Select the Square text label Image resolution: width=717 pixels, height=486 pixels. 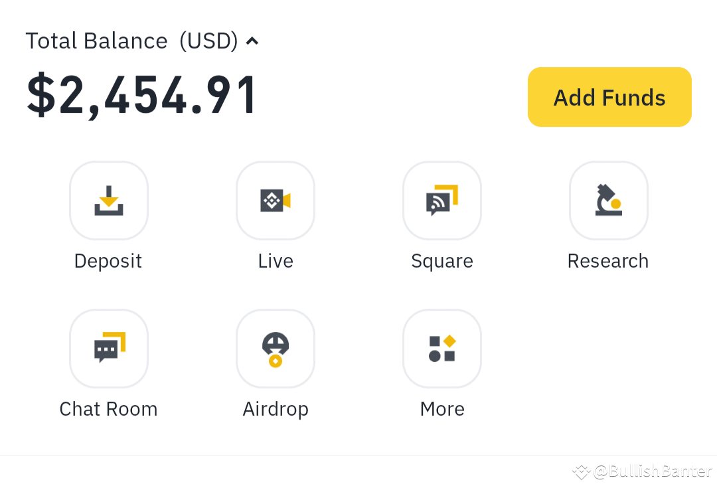click(441, 261)
